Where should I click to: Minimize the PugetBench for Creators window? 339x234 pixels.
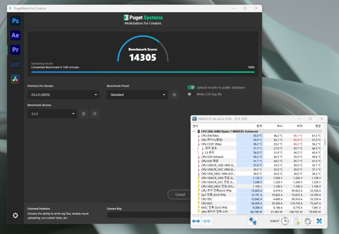233,8
